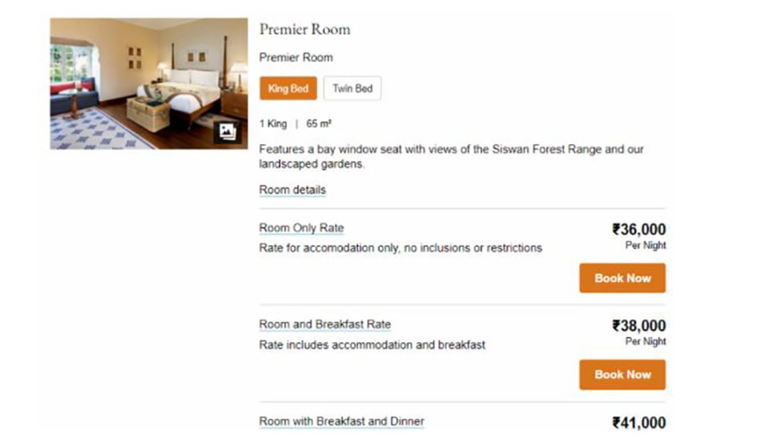Open the Room Only Rate link
Screen dimensions: 761x447
tap(301, 228)
